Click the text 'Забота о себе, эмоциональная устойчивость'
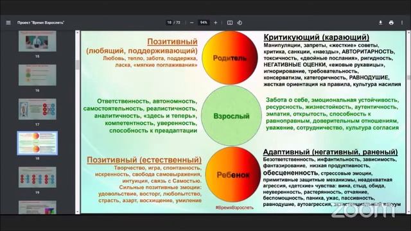This screenshot has width=411, height=231. [x=332, y=100]
